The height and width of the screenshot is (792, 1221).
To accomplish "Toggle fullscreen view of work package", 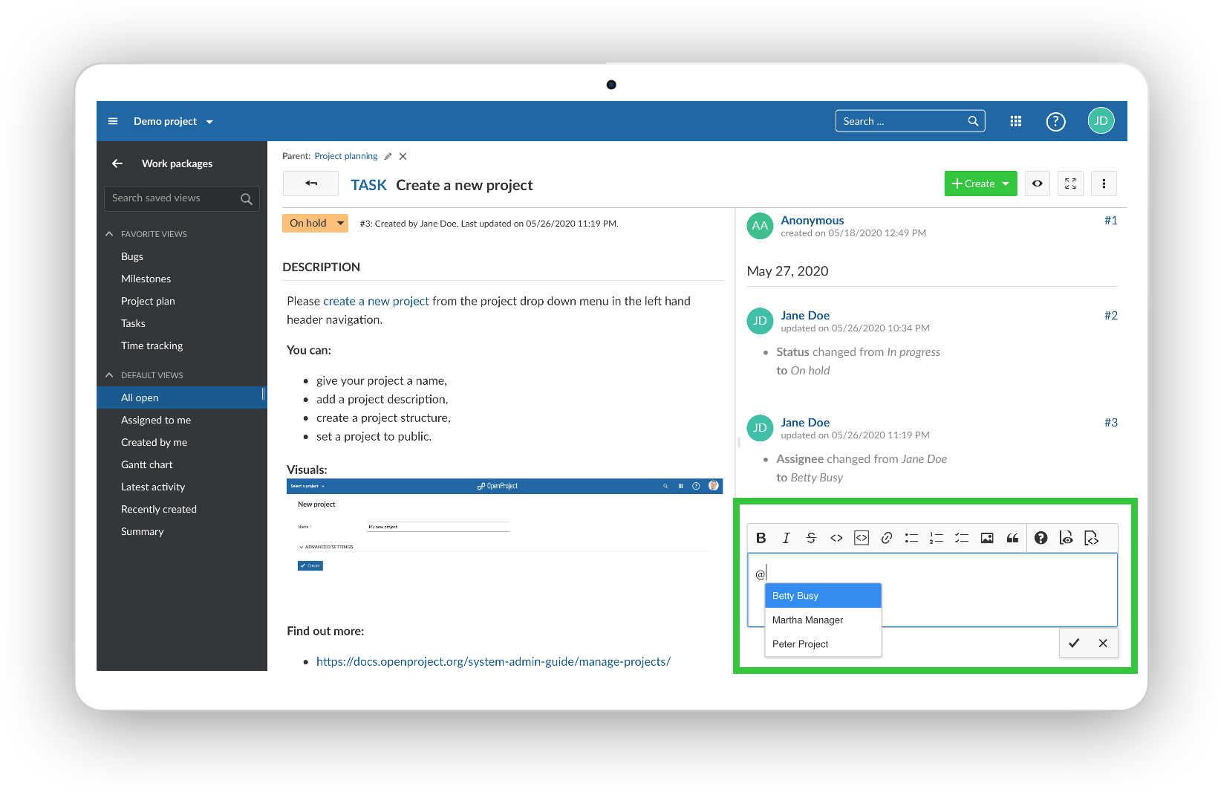I will (1070, 184).
